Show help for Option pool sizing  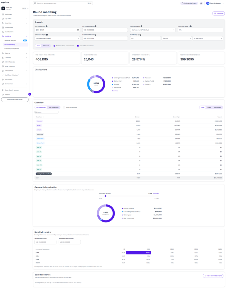[x=141, y=26]
